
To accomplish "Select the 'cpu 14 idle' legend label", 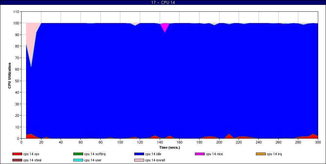I will (x=153, y=154).
